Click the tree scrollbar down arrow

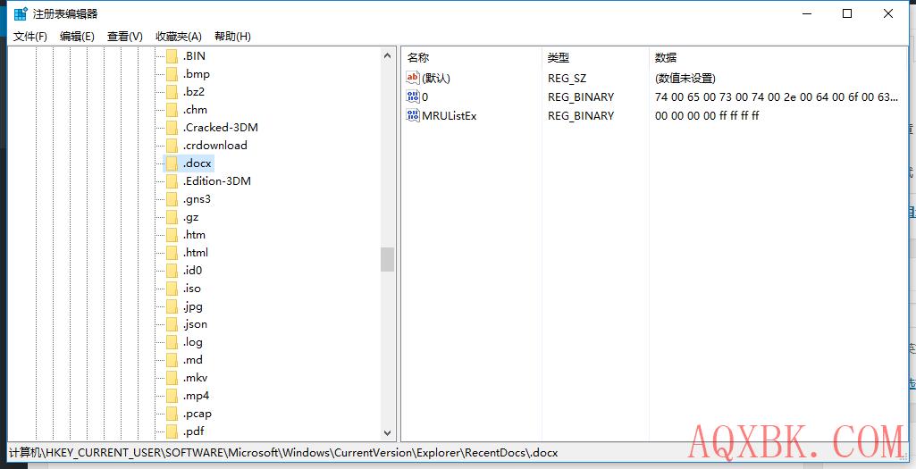point(387,432)
